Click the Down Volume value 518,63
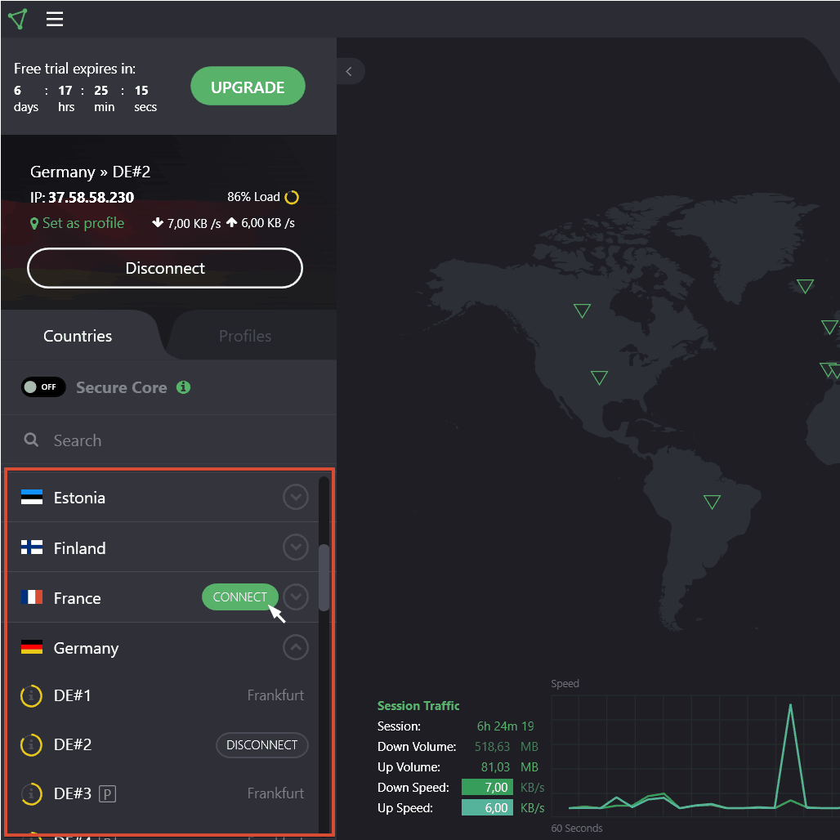The height and width of the screenshot is (840, 840). click(x=492, y=746)
